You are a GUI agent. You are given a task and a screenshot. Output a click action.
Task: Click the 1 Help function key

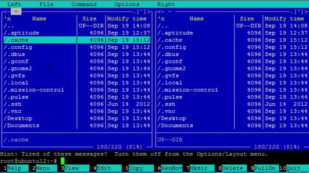[16, 168]
